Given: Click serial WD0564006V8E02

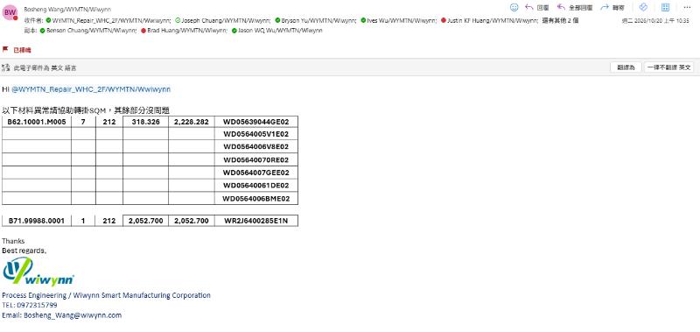Looking at the screenshot, I should tap(256, 147).
